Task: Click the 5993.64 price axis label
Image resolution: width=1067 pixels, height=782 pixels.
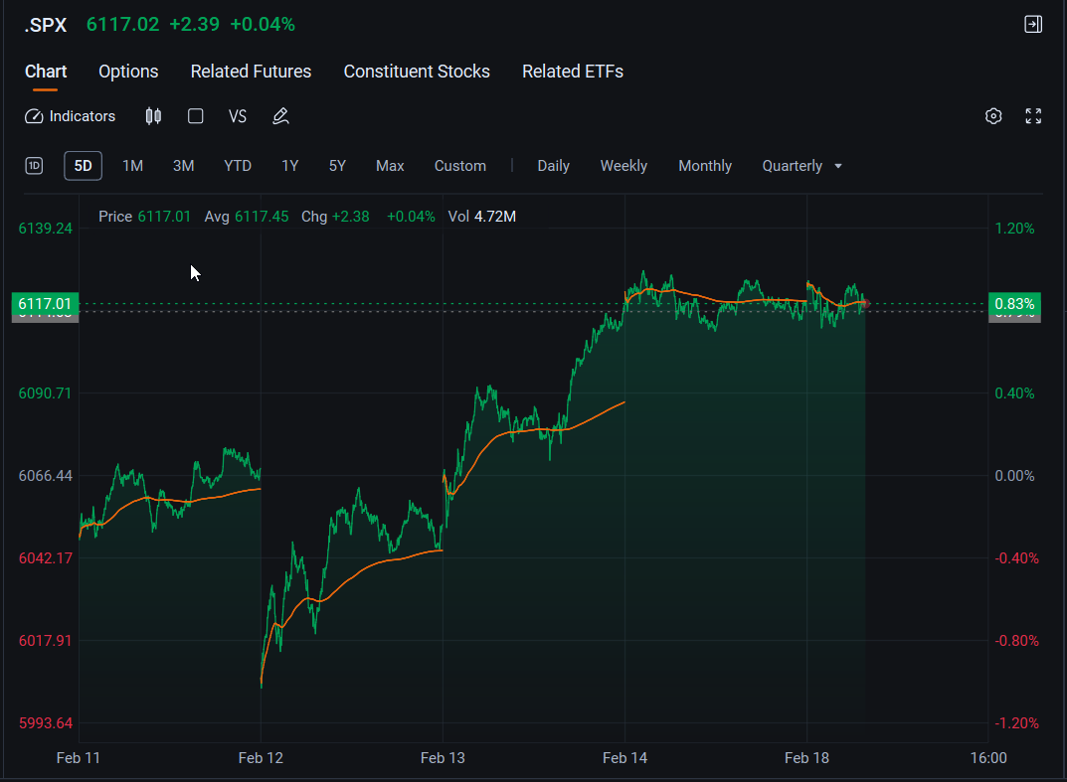Action: click(x=45, y=722)
